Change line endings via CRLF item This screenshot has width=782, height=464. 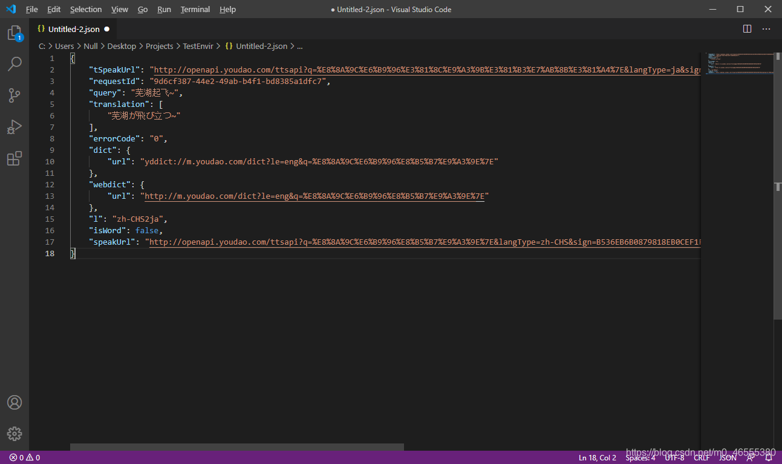pos(702,457)
